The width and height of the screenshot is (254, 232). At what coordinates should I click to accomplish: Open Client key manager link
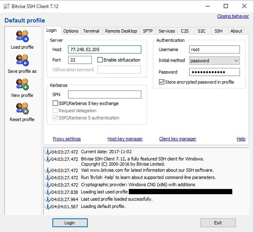(x=178, y=139)
